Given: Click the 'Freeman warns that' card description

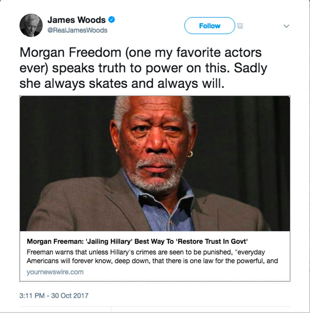Looking at the screenshot, I should (x=152, y=256).
